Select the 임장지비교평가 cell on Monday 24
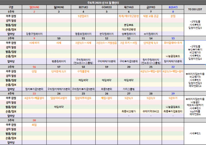Viewport: 206px width, 145px height. click(59, 98)
